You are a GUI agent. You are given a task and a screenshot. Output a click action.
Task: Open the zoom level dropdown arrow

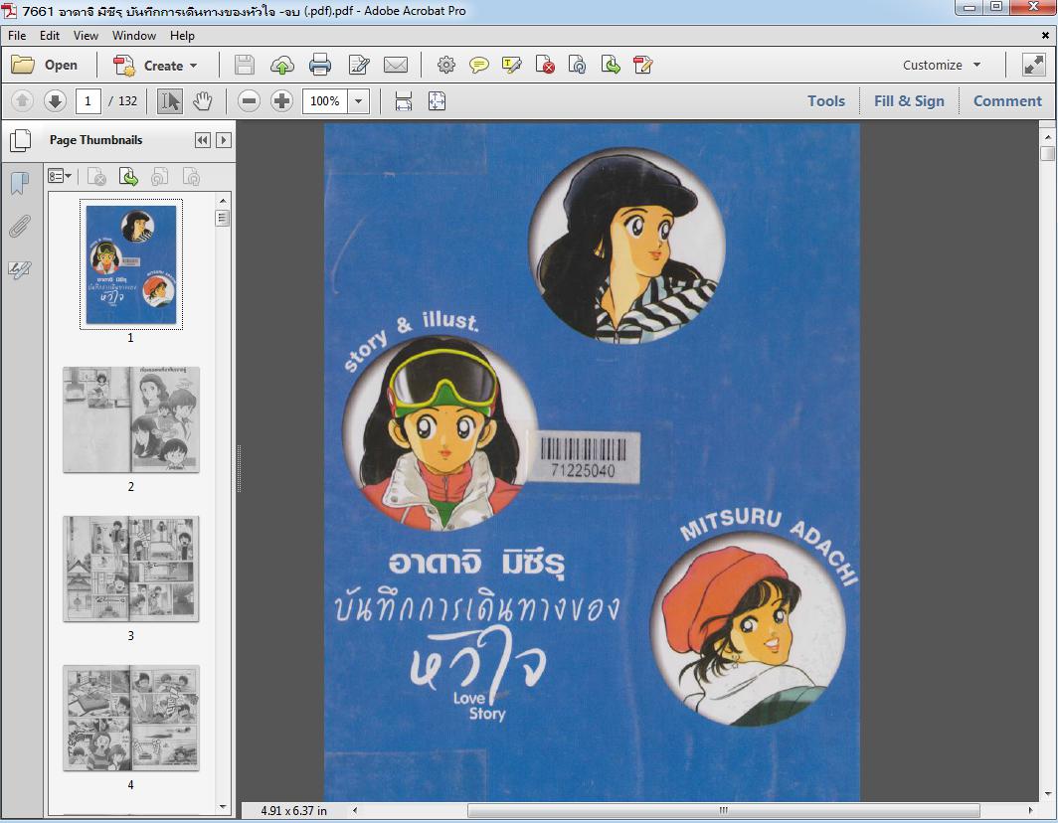tap(358, 101)
